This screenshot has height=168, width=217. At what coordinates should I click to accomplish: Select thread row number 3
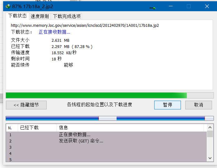coord(106,147)
